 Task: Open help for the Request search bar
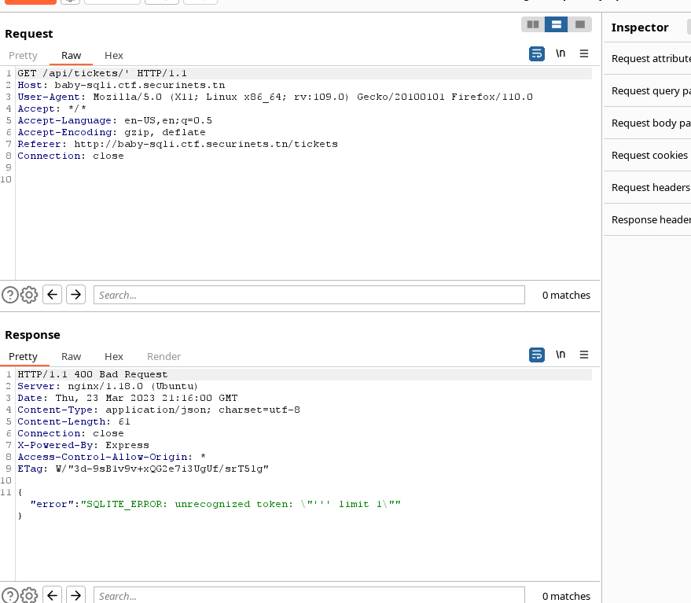(x=10, y=295)
